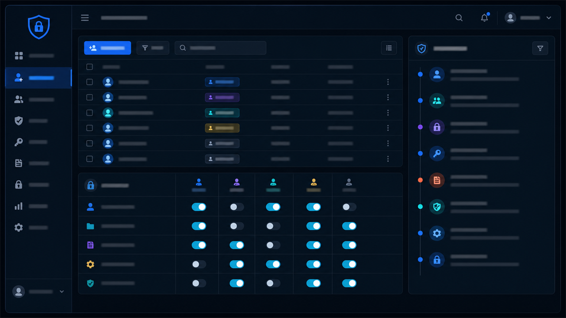Check the row with the yellow role badge

(89, 128)
